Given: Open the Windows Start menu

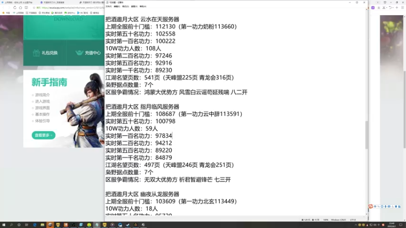Looking at the screenshot, I should [x=4, y=225].
